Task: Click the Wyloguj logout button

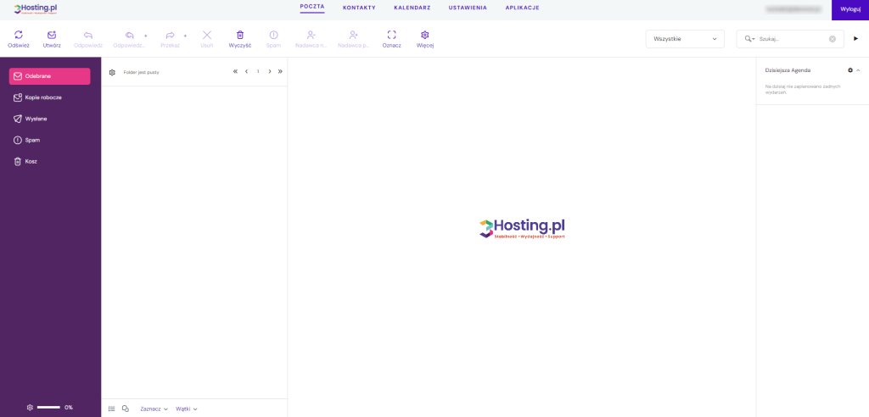Action: point(850,9)
